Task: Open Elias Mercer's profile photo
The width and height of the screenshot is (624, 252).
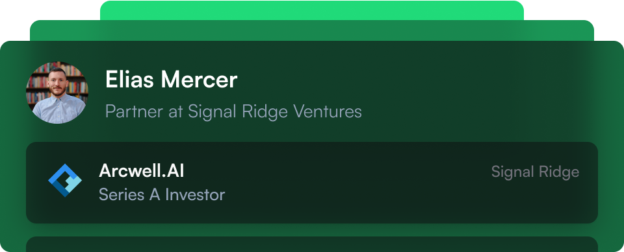Action: pos(57,93)
